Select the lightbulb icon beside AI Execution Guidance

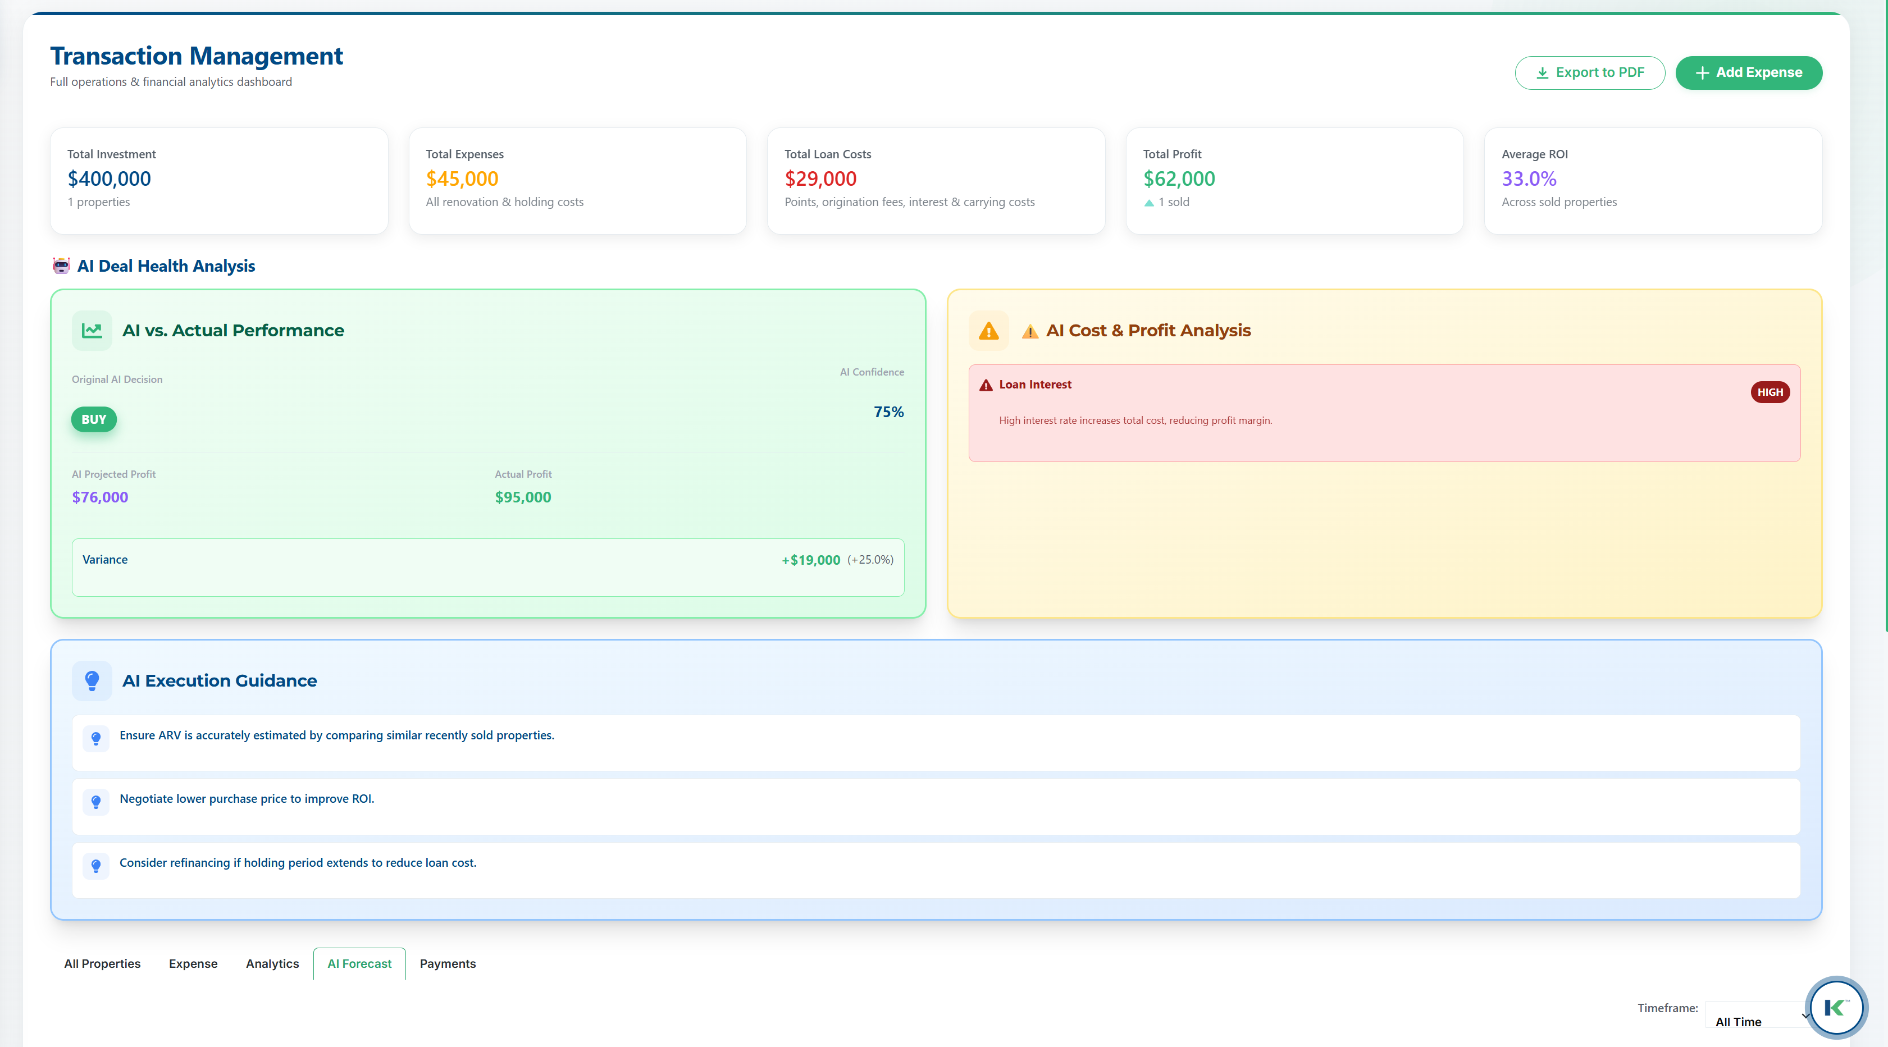pyautogui.click(x=92, y=680)
